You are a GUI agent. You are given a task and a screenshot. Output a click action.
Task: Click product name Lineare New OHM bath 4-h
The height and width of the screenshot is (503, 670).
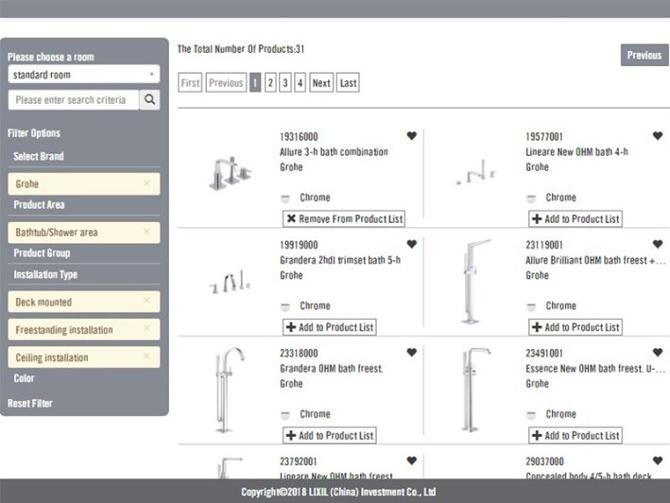[576, 151]
